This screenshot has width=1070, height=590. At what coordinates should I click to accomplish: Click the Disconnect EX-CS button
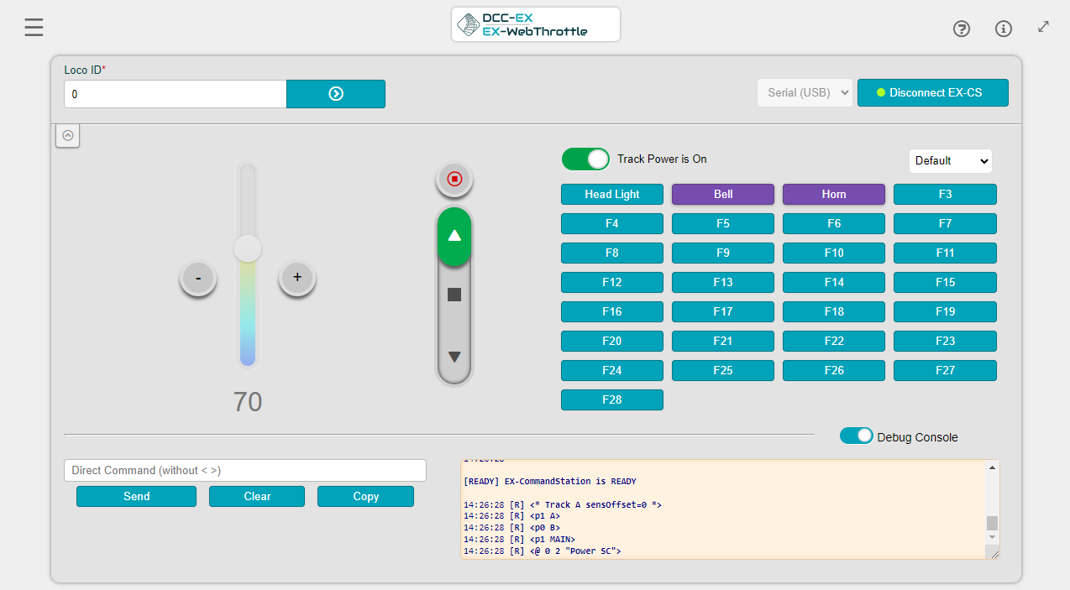click(x=932, y=92)
